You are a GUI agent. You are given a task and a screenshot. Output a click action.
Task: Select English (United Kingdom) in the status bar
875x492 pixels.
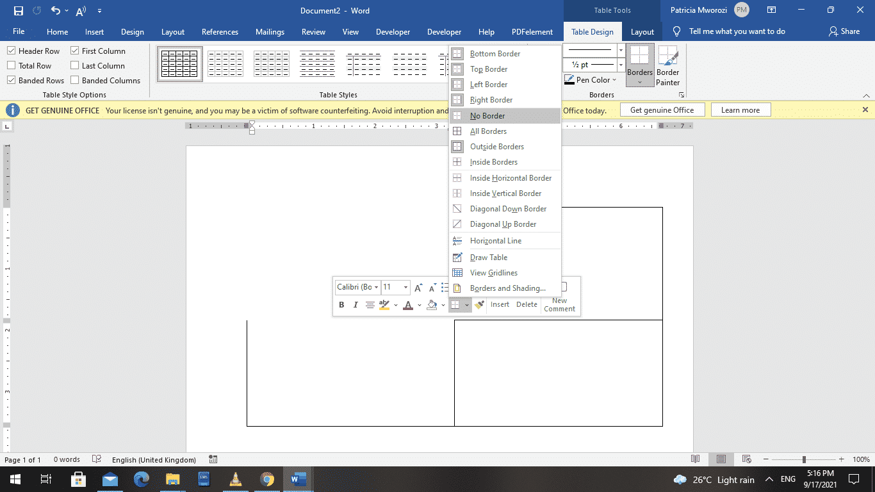click(x=154, y=459)
